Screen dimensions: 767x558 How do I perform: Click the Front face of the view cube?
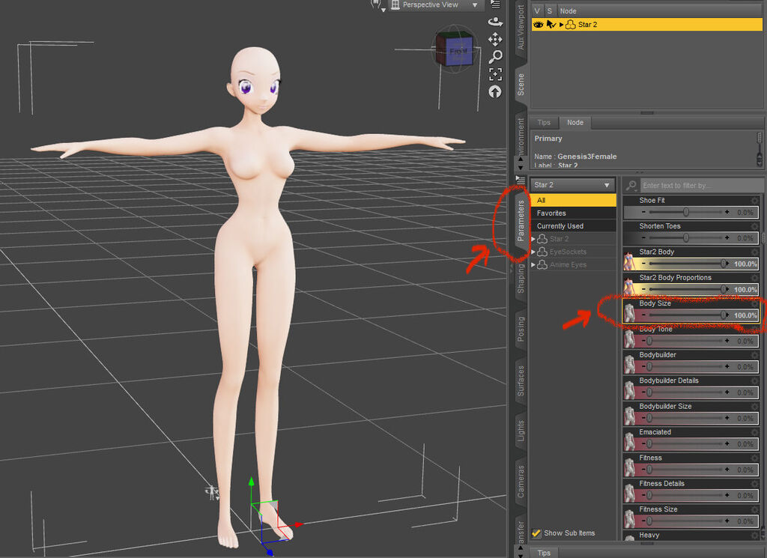pyautogui.click(x=458, y=51)
